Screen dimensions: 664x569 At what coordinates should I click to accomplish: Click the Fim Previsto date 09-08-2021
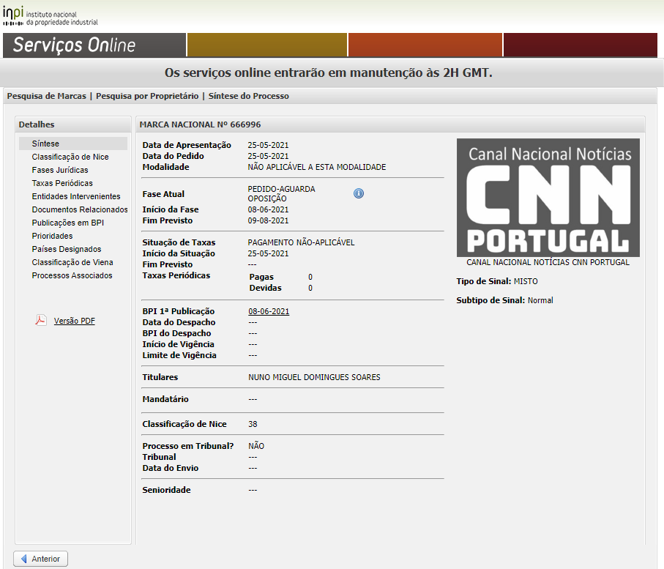click(268, 220)
